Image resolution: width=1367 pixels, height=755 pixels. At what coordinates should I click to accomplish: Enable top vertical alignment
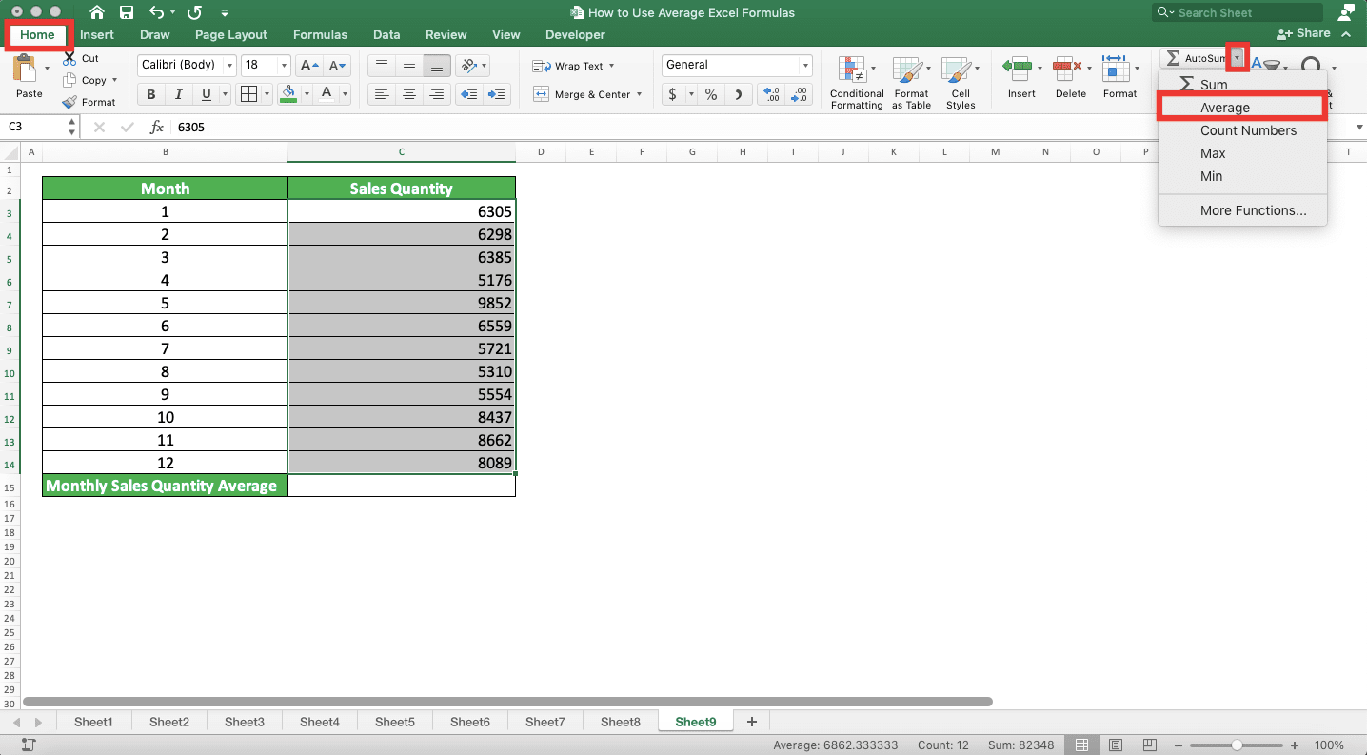pos(382,66)
